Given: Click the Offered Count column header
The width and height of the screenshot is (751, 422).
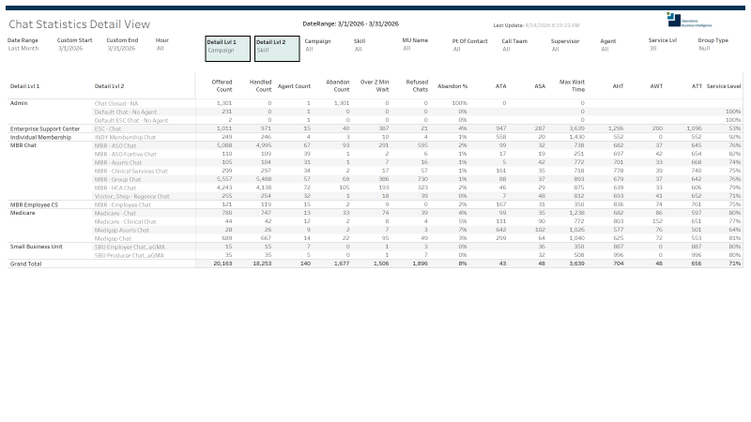Looking at the screenshot, I should click(x=222, y=85).
